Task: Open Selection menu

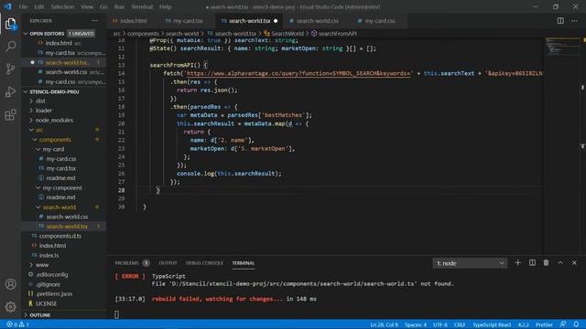Action: [x=62, y=6]
